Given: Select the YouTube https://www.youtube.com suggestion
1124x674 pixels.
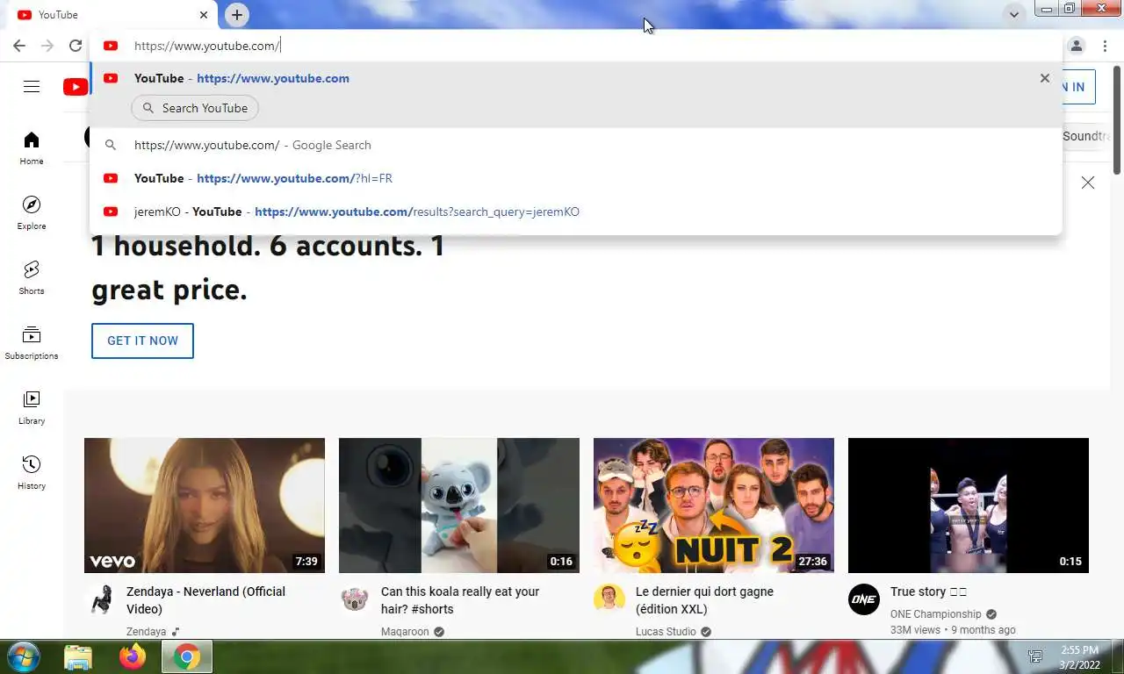Looking at the screenshot, I should tap(575, 78).
